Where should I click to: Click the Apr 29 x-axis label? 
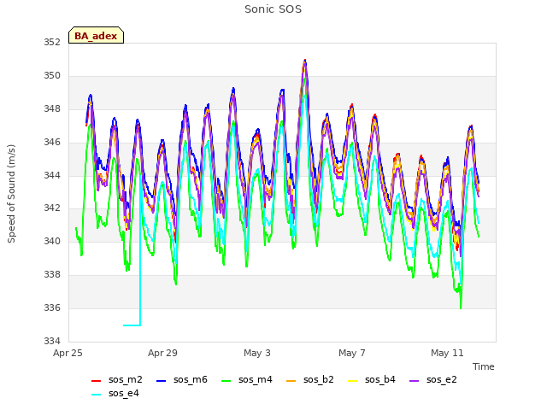pyautogui.click(x=162, y=353)
